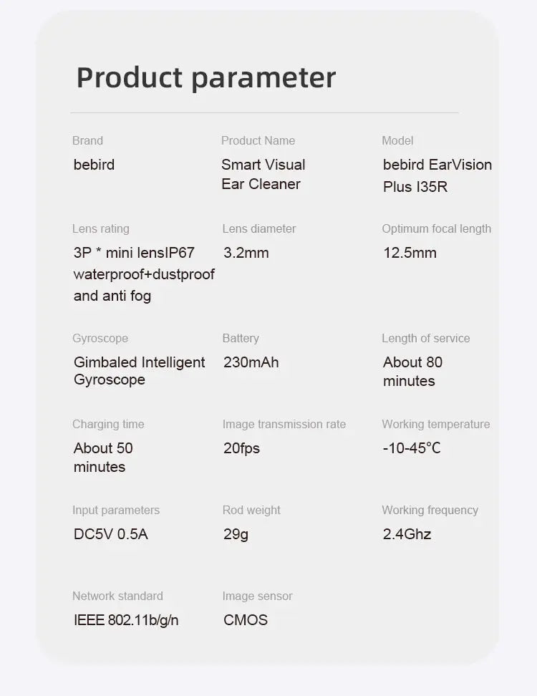Click the Gimbaled Intelligent Gyroscope text

(139, 371)
